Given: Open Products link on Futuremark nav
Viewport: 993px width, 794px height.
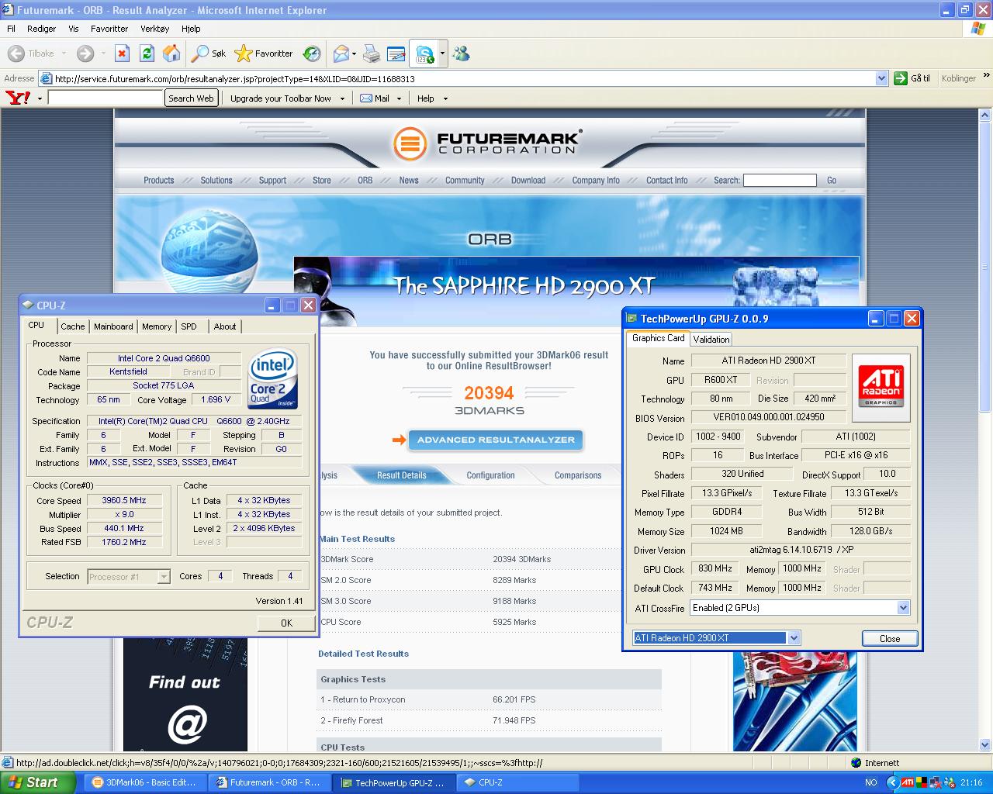Looking at the screenshot, I should pyautogui.click(x=158, y=180).
